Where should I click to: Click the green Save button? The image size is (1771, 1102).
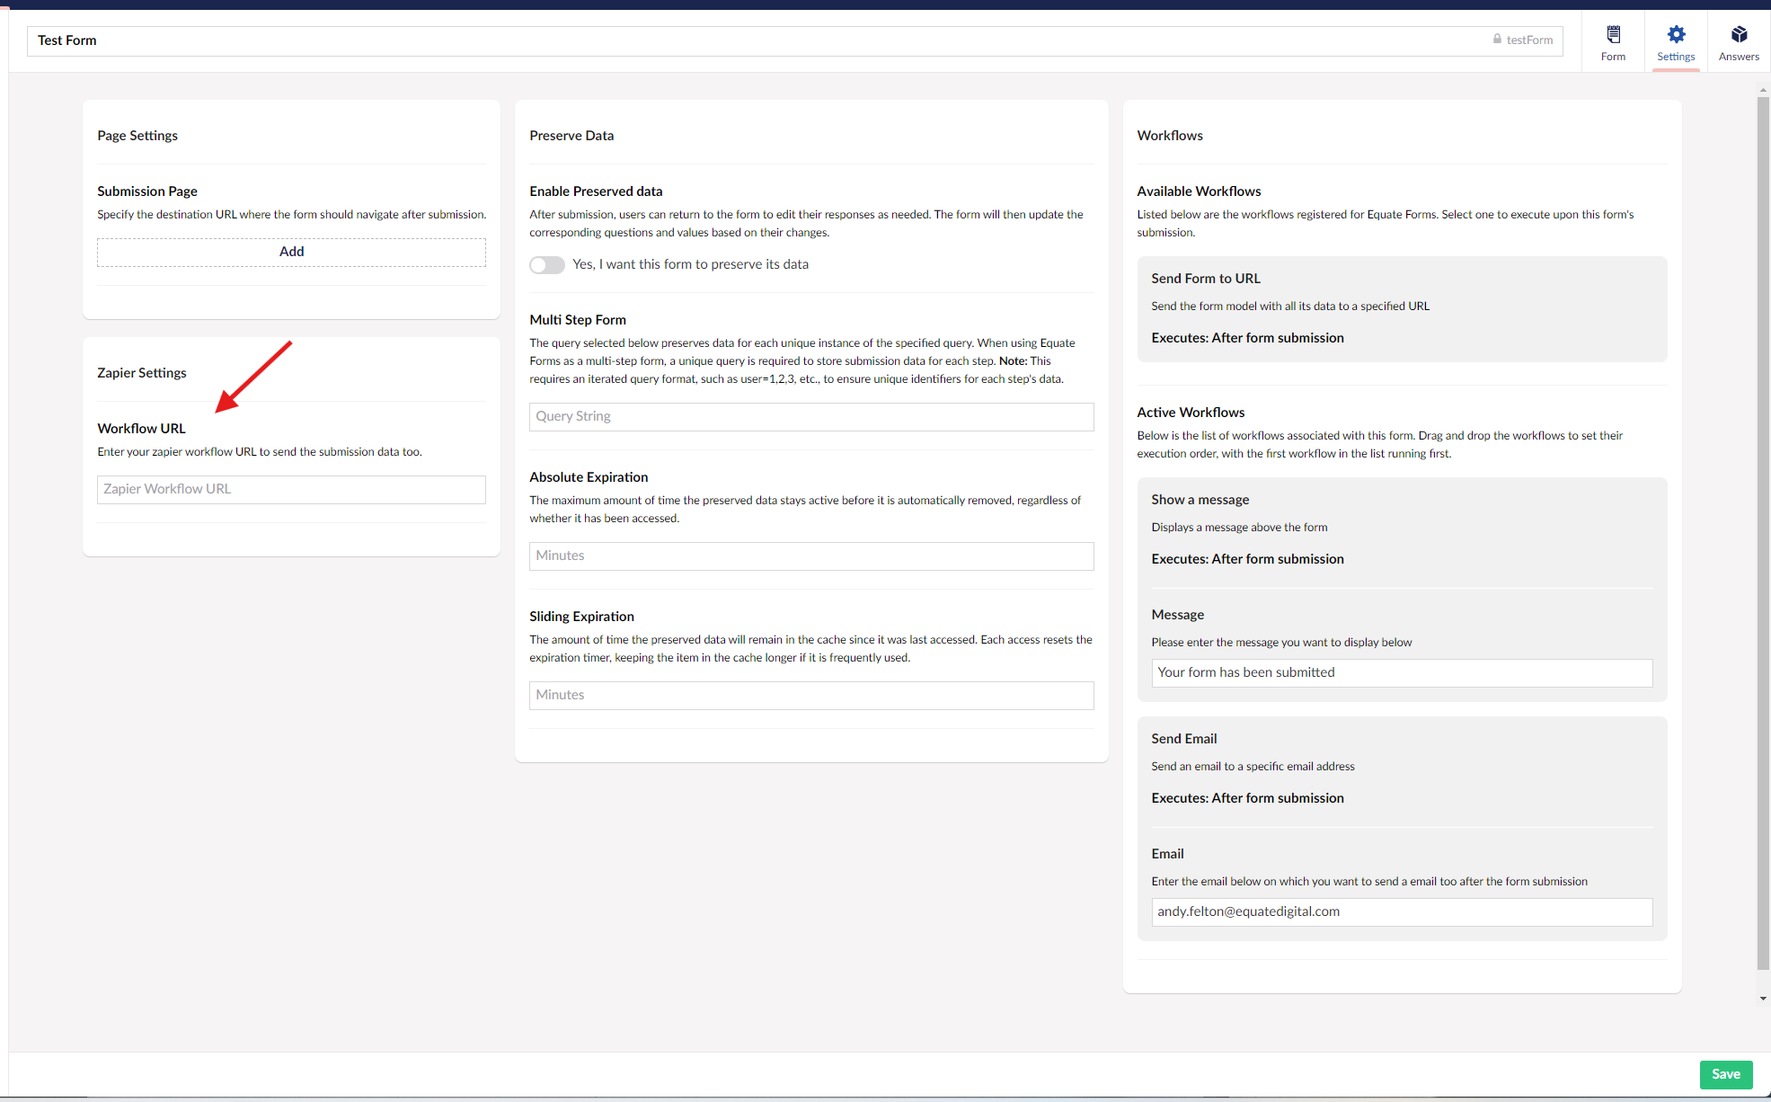[x=1725, y=1074]
